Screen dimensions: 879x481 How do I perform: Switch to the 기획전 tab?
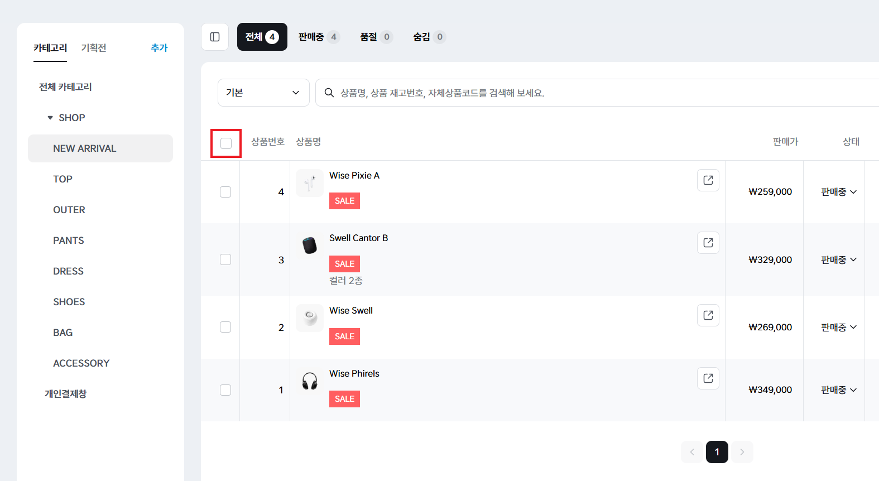tap(93, 48)
